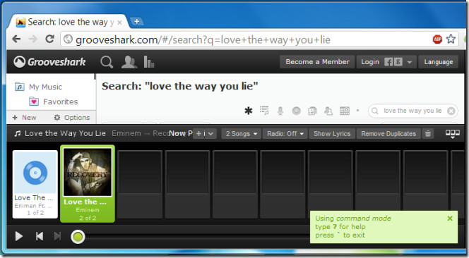The image size is (469, 258).
Task: Click Remove Duplicates button
Action: 388,133
